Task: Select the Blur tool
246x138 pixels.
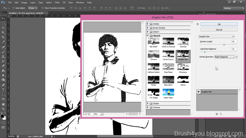Action: click(3, 75)
